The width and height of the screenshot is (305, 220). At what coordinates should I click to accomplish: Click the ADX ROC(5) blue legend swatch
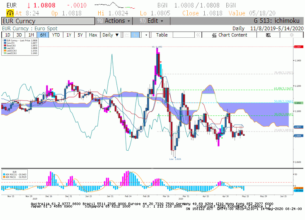pos(4,175)
